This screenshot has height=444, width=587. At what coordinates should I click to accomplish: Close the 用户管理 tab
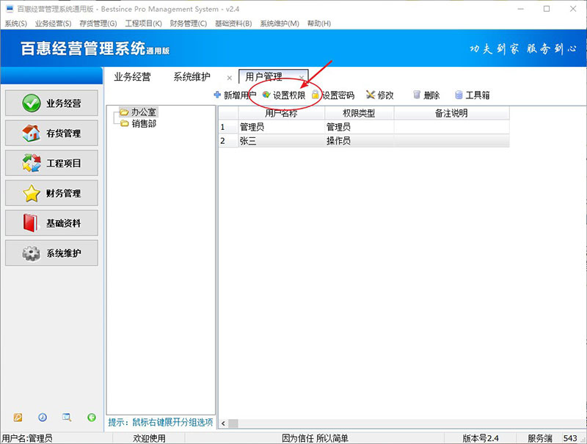[x=302, y=78]
